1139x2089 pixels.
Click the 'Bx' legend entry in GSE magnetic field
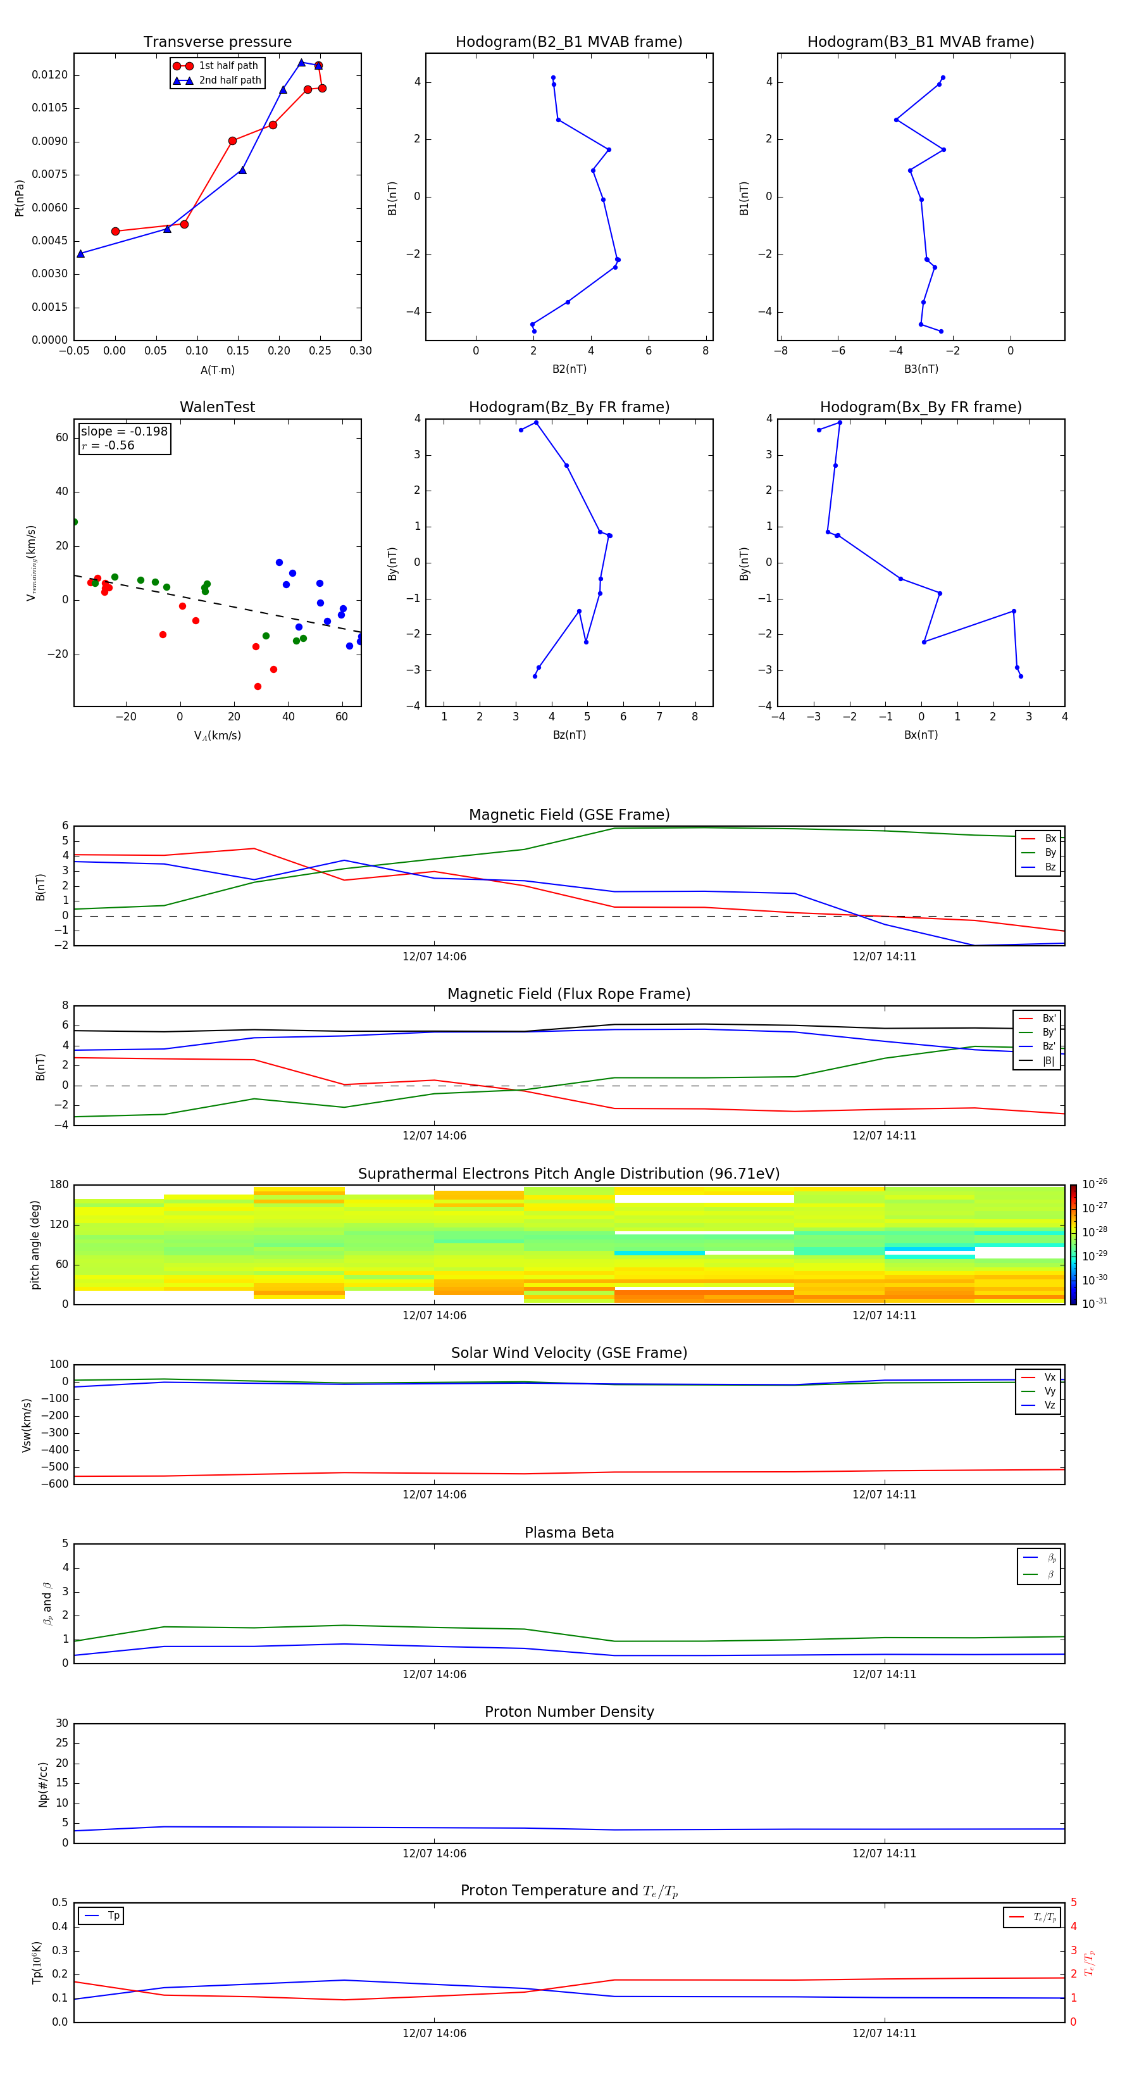coord(1038,839)
